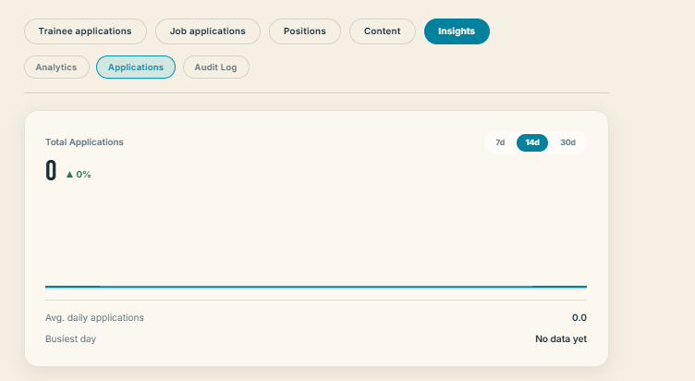Open the Analytics sub-tab
695x381 pixels.
[x=56, y=68]
